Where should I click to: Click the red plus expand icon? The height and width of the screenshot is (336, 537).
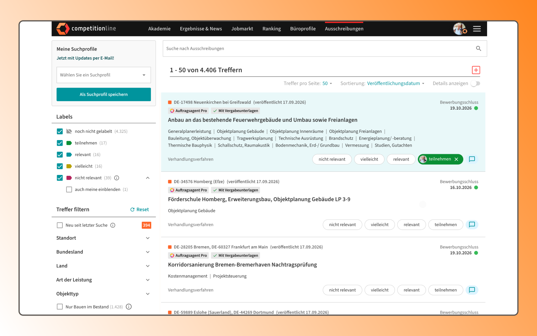point(476,70)
